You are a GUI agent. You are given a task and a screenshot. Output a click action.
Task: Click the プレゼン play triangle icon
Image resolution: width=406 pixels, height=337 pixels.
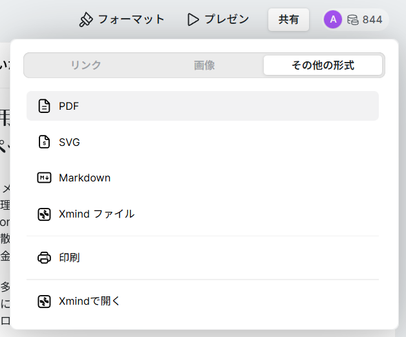(193, 19)
